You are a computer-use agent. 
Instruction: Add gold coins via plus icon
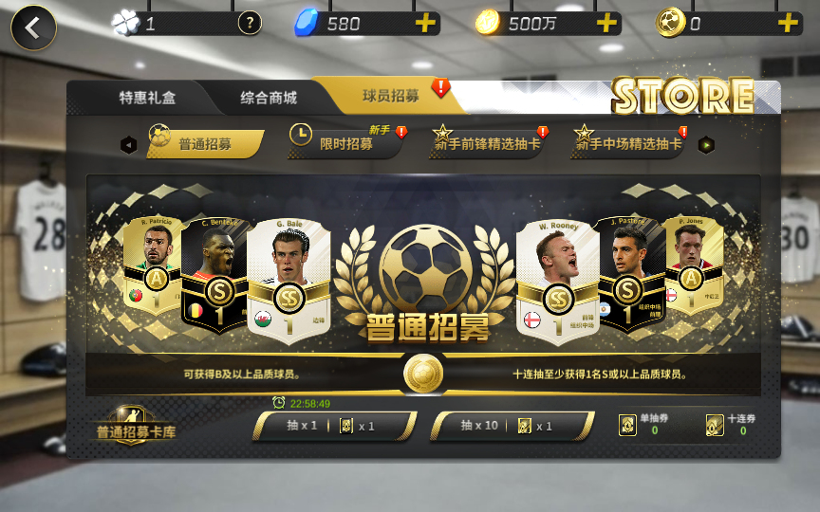[x=606, y=24]
